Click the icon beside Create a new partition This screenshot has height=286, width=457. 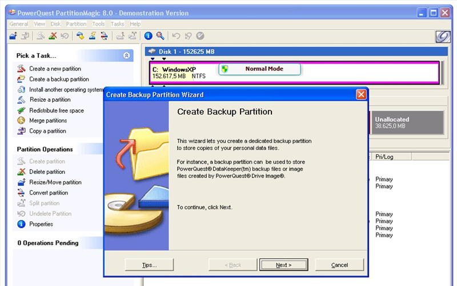pyautogui.click(x=21, y=69)
